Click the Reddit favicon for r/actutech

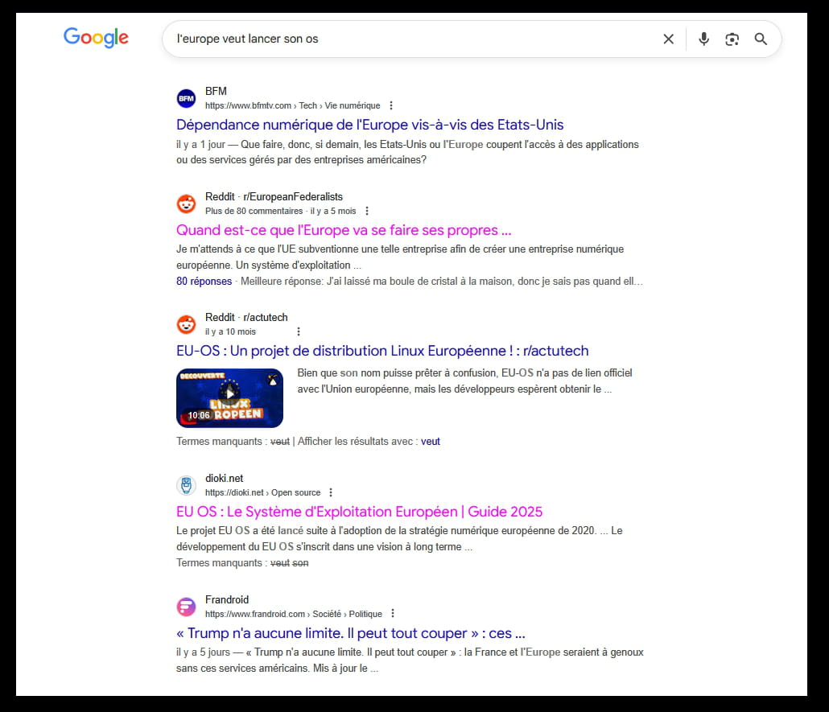[x=186, y=324]
